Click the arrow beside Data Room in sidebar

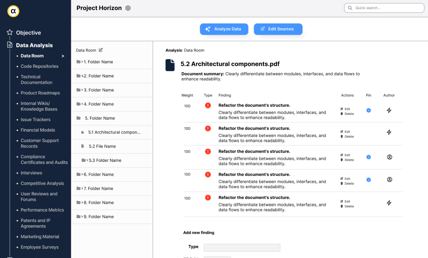point(63,56)
